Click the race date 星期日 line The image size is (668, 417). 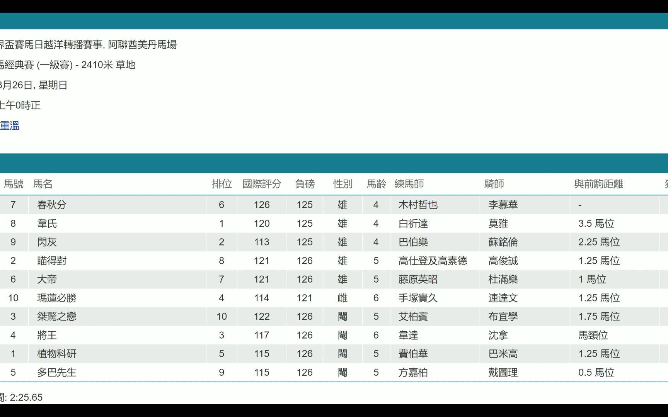point(34,85)
